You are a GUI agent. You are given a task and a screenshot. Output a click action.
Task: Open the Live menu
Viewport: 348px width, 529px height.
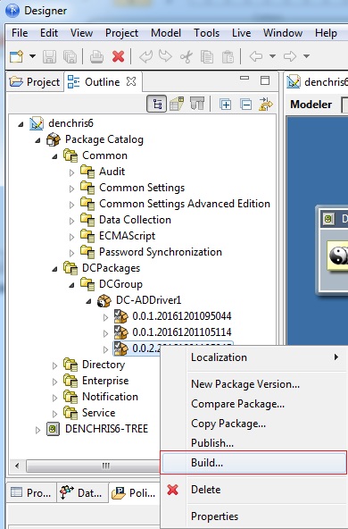pos(241,33)
